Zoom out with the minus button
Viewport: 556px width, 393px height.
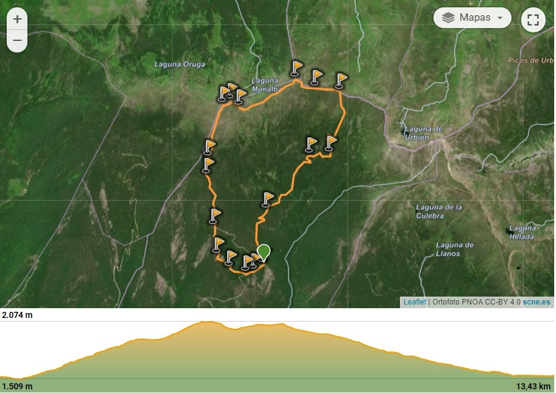point(17,40)
